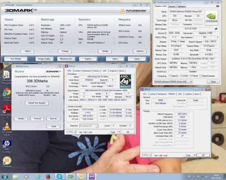Open the Tools dropdown arrow in CPU-Z CPU window
Viewport: 226px width, 180px height.
click(x=119, y=132)
